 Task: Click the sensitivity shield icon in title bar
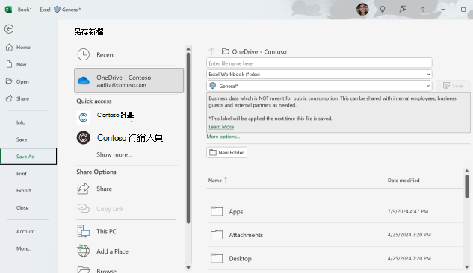(57, 10)
